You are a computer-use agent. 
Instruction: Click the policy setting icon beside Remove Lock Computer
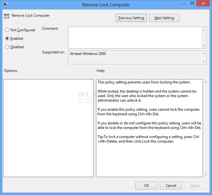7,16
